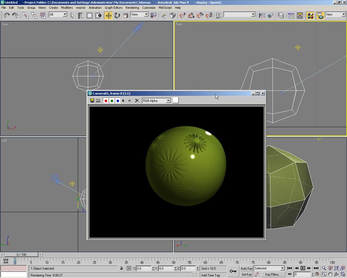
Task: Toggle the selection lock padlock
Action: (x=121, y=268)
